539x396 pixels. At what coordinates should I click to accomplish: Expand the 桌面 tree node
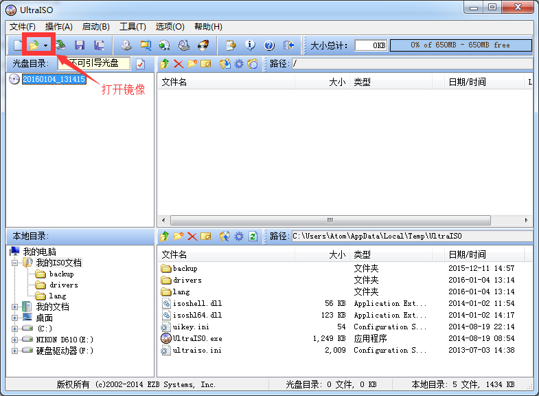point(14,318)
